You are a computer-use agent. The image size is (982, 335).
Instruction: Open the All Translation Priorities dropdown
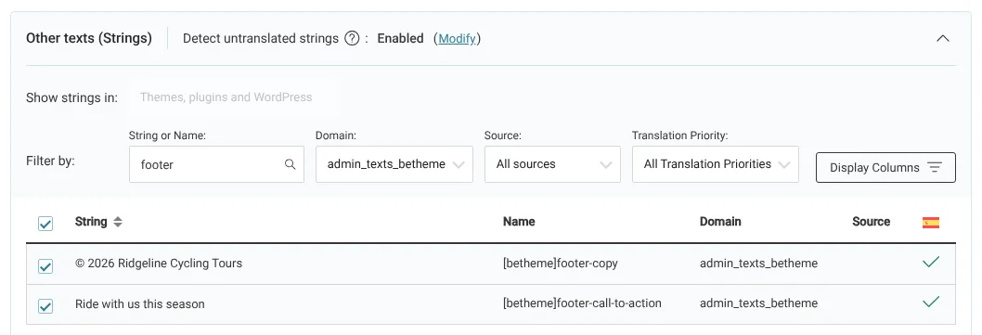coord(716,164)
